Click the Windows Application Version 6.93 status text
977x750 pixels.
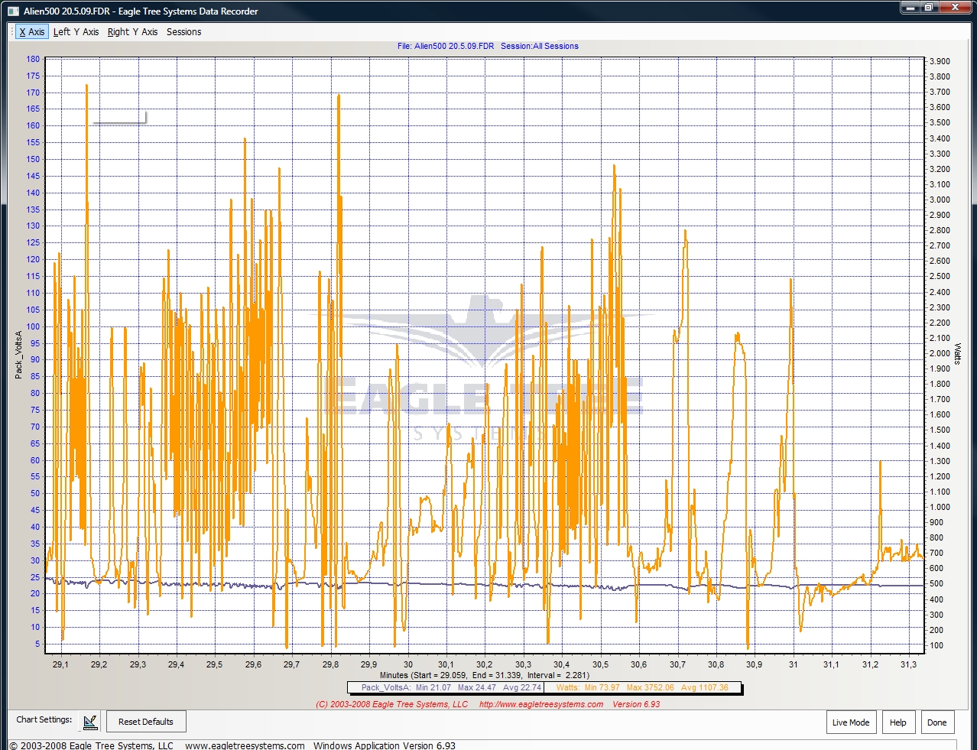385,745
